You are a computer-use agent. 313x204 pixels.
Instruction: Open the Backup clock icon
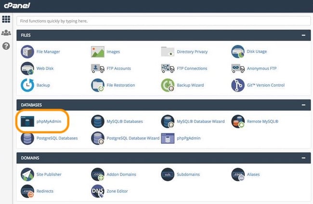point(27,85)
